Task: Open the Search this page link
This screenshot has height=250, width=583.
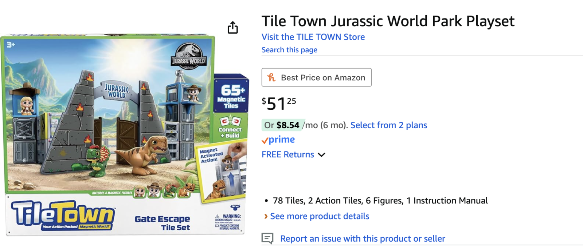Action: coord(289,50)
